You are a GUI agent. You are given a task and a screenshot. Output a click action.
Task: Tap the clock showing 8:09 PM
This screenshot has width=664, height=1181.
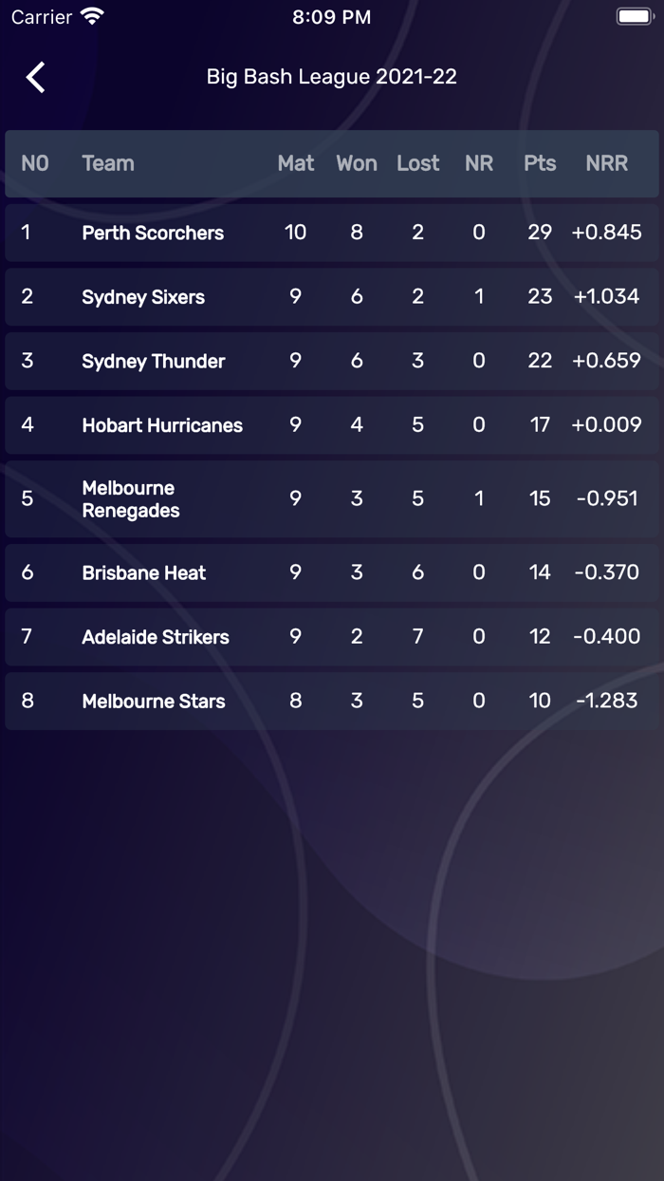pos(331,16)
